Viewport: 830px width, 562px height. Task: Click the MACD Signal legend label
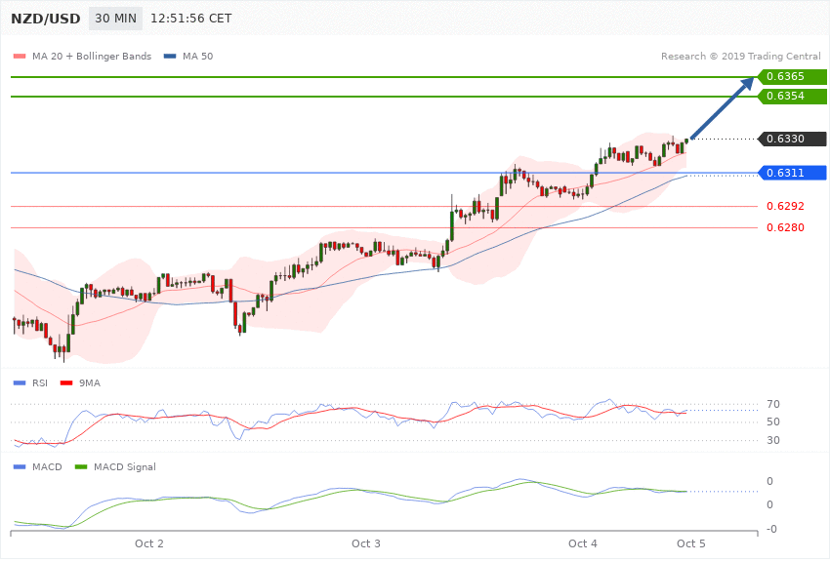125,467
